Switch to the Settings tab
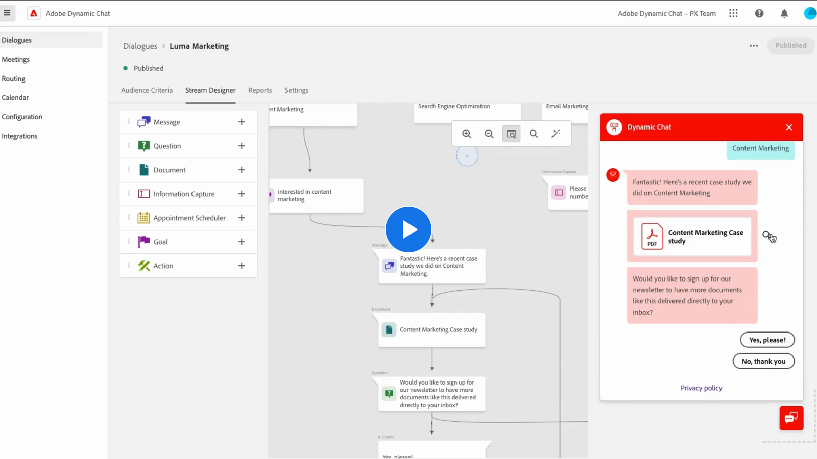Image resolution: width=817 pixels, height=459 pixels. 296,90
